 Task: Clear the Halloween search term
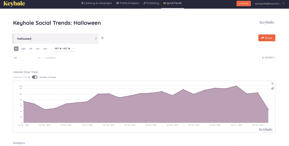(96, 38)
